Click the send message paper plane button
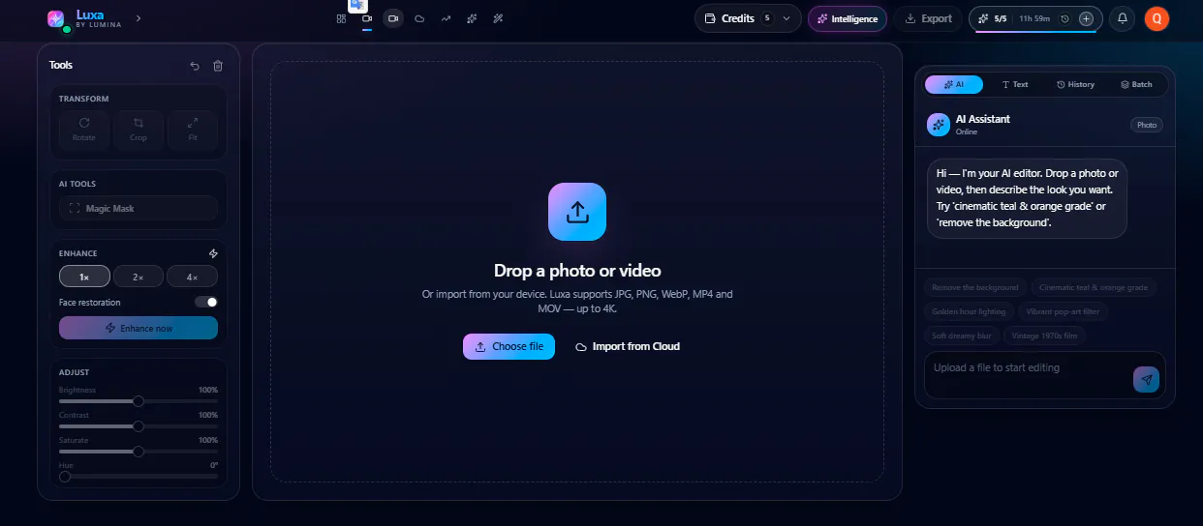The height and width of the screenshot is (526, 1203). [x=1147, y=380]
